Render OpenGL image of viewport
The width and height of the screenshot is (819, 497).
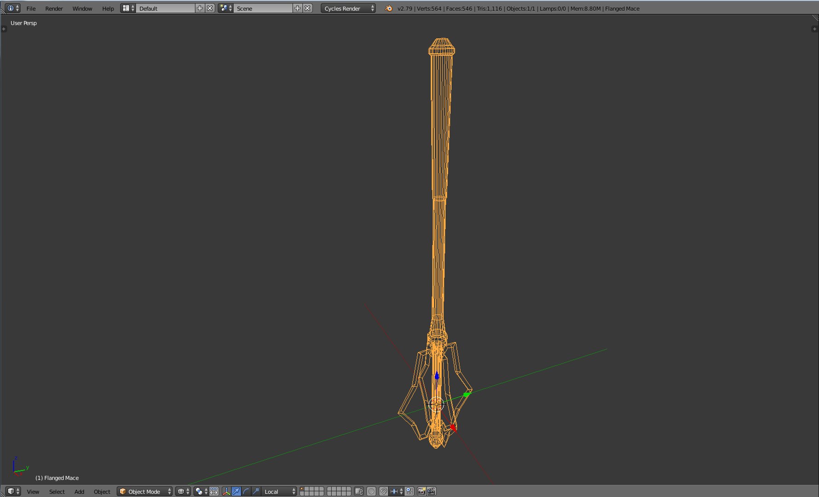(421, 491)
